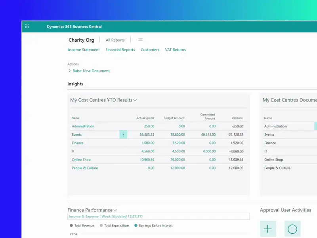Open the Online Shop cost centre link
The image size is (317, 238).
coord(81,160)
